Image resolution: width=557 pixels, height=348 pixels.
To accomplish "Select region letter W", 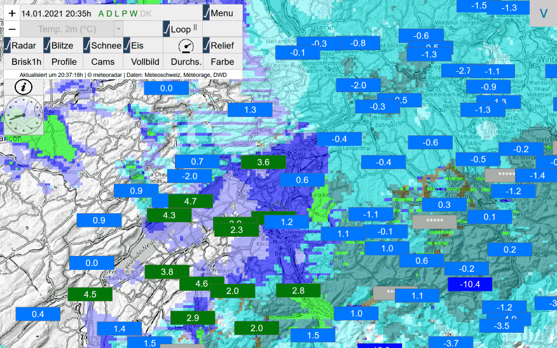I will (134, 13).
